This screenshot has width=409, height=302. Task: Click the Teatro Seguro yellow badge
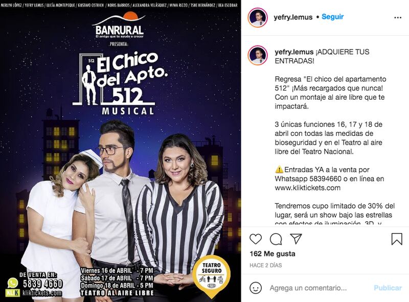pyautogui.click(x=212, y=276)
